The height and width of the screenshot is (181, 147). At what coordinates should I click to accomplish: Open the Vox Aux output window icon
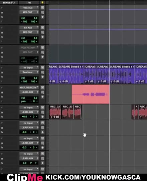click(x=42, y=12)
